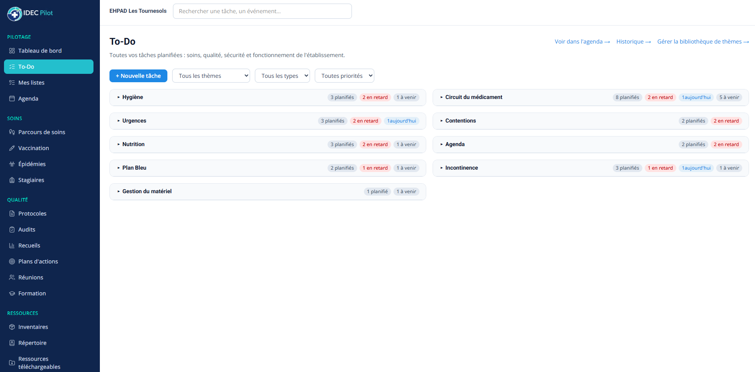
Task: Click '8 planifiés' badge on Circuit du médicament
Action: pos(627,97)
